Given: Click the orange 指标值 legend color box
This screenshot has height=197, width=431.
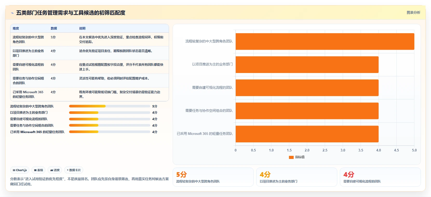Looking at the screenshot, I should (291, 157).
